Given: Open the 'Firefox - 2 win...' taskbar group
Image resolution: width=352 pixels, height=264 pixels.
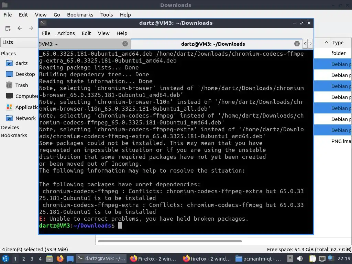Looking at the screenshot, I should click(153, 258).
